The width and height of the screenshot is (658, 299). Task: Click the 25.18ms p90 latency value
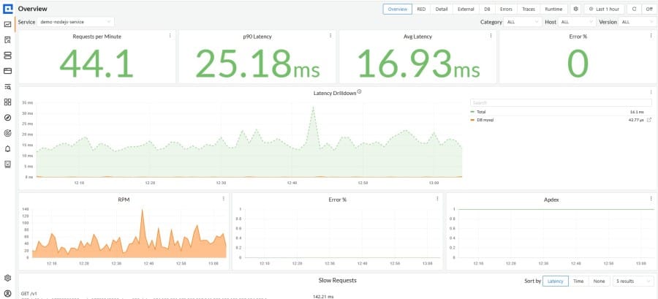[x=257, y=64]
